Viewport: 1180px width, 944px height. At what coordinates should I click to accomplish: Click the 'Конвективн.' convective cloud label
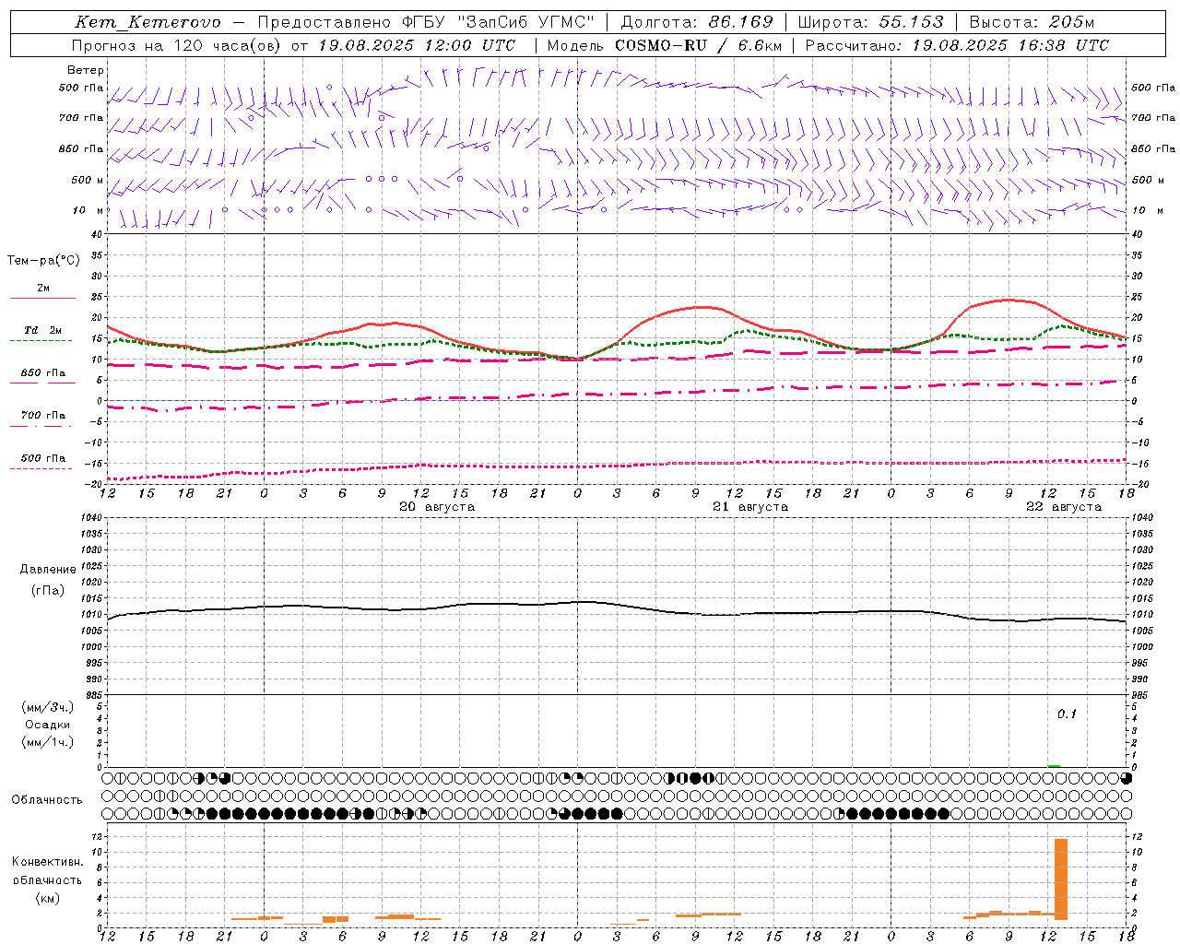[47, 862]
